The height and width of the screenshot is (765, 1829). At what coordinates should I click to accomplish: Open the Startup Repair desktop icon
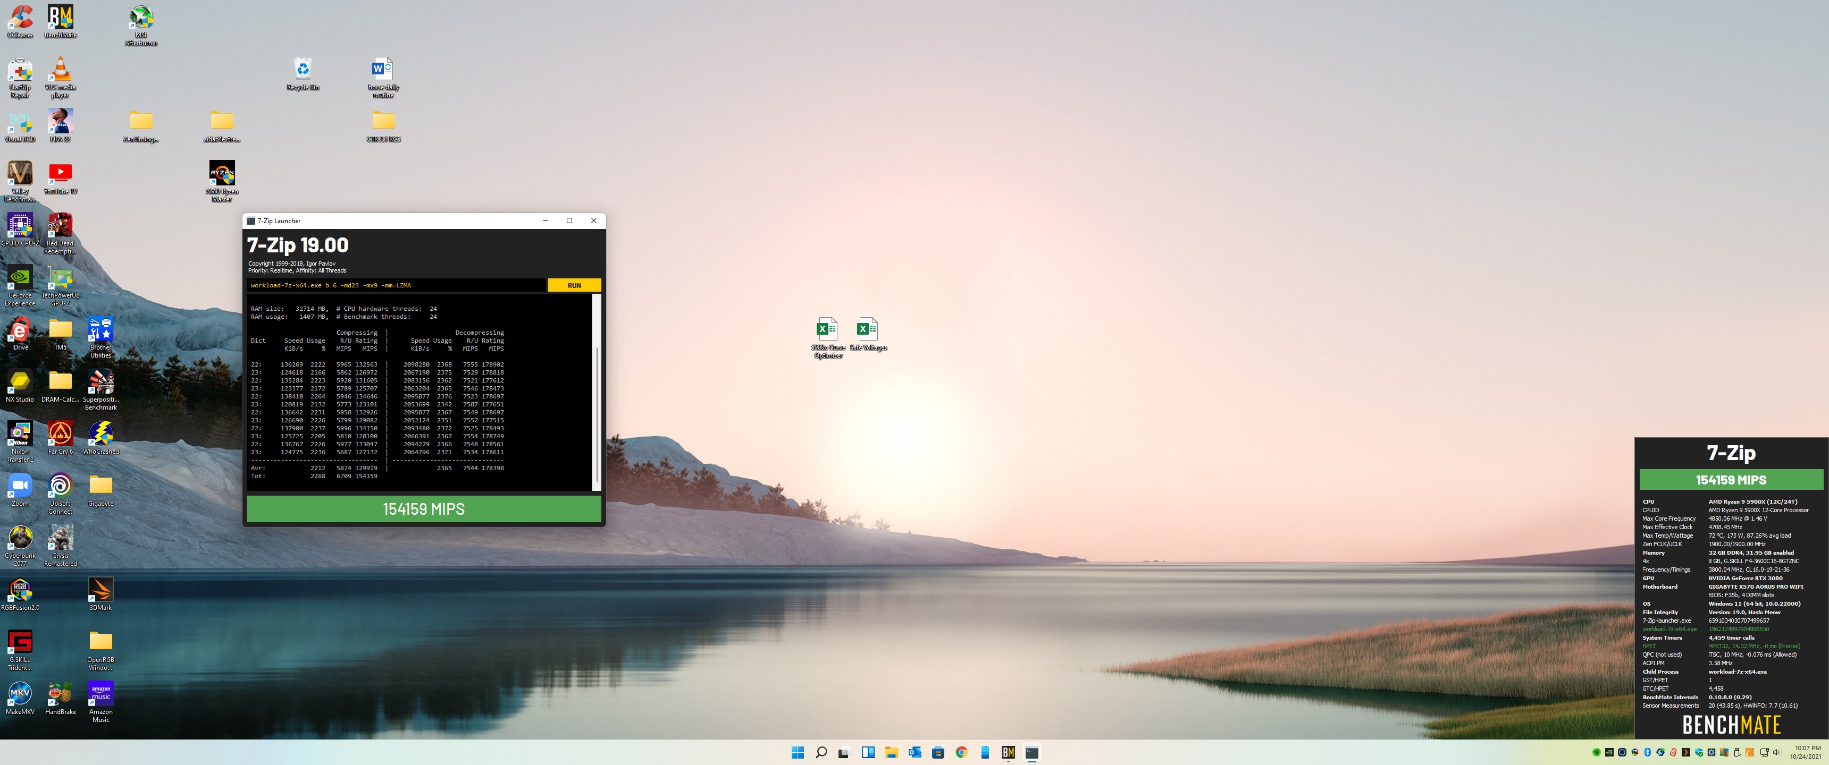tap(20, 78)
